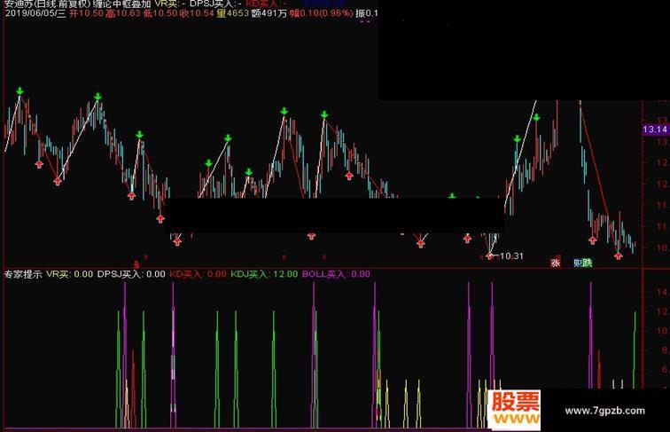
Task: Click the 收10.54 closing price readout
Action: pyautogui.click(x=197, y=13)
